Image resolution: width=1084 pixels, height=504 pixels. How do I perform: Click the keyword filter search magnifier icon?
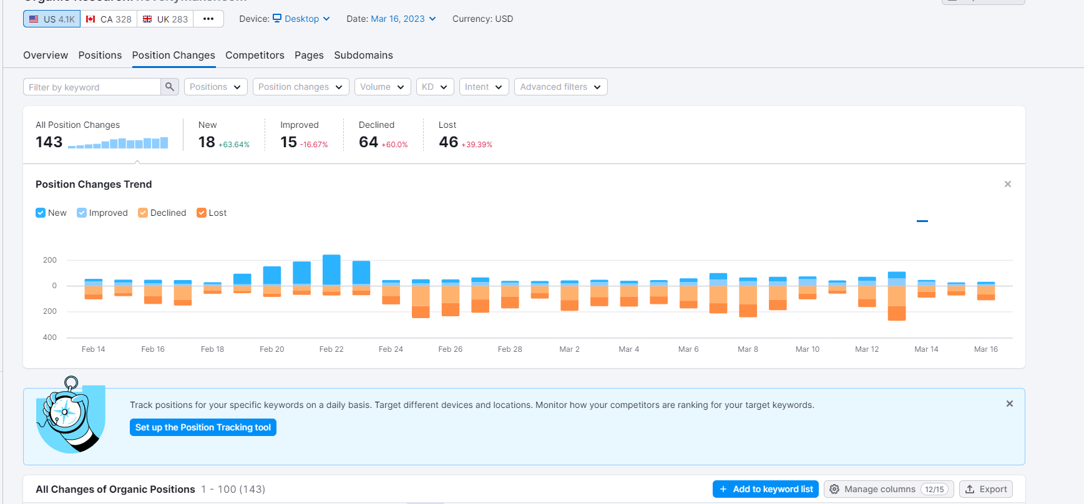pos(170,87)
